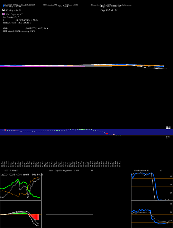Viewport: 173px width, 228px height.
Task: Select the '200 Day = 48.47' legend text
Action: click(14, 15)
